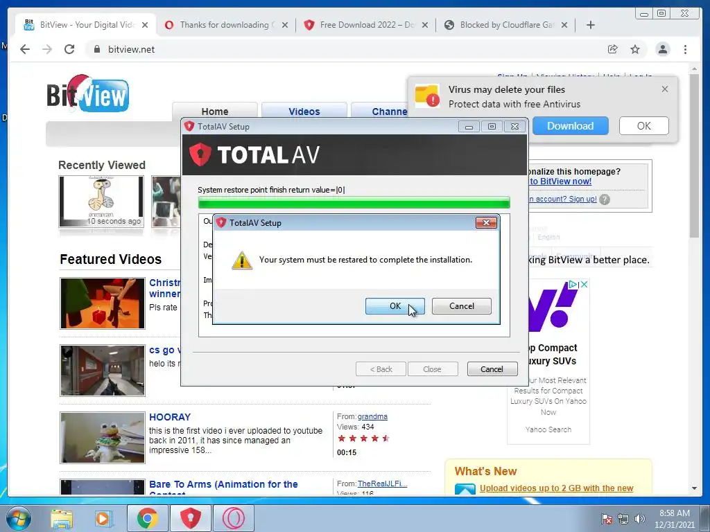Click the Sign up! link
Screen dimensions: 710x532
(582, 199)
